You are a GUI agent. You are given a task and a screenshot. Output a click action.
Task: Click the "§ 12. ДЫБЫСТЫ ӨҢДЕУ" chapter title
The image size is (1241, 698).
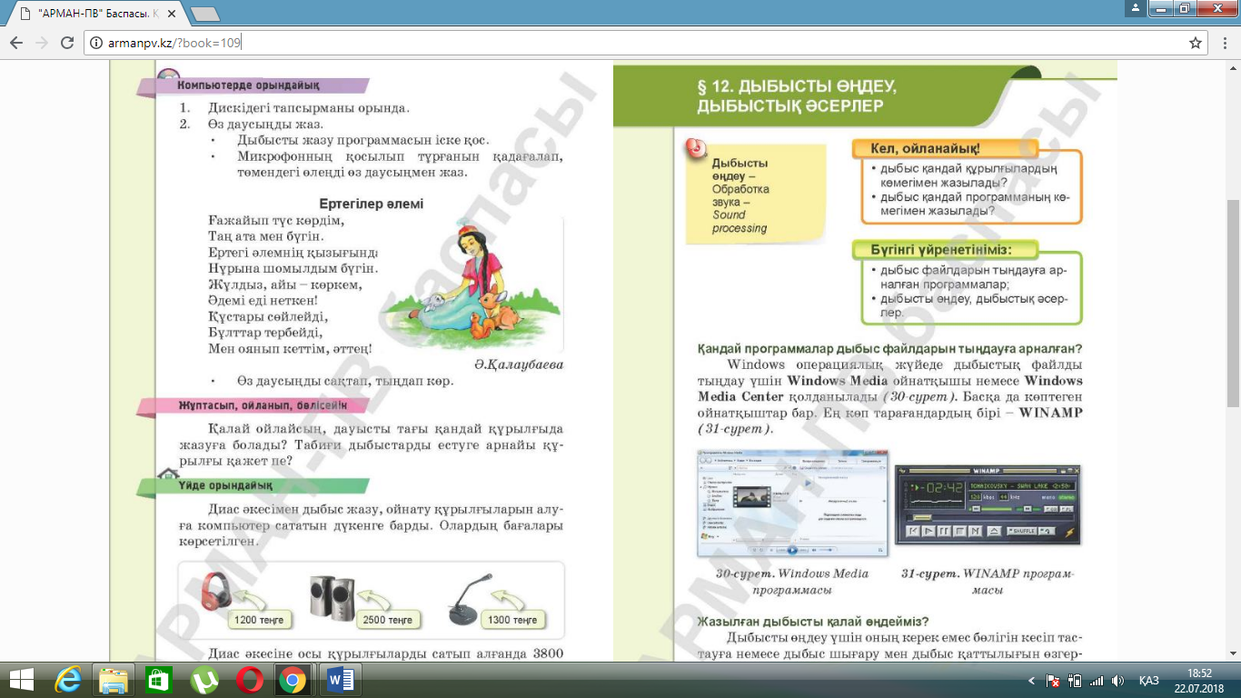[x=797, y=86]
